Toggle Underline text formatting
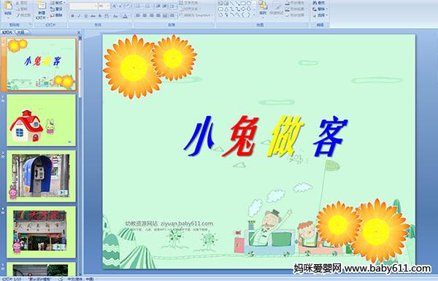The image size is (438, 281). [85, 16]
